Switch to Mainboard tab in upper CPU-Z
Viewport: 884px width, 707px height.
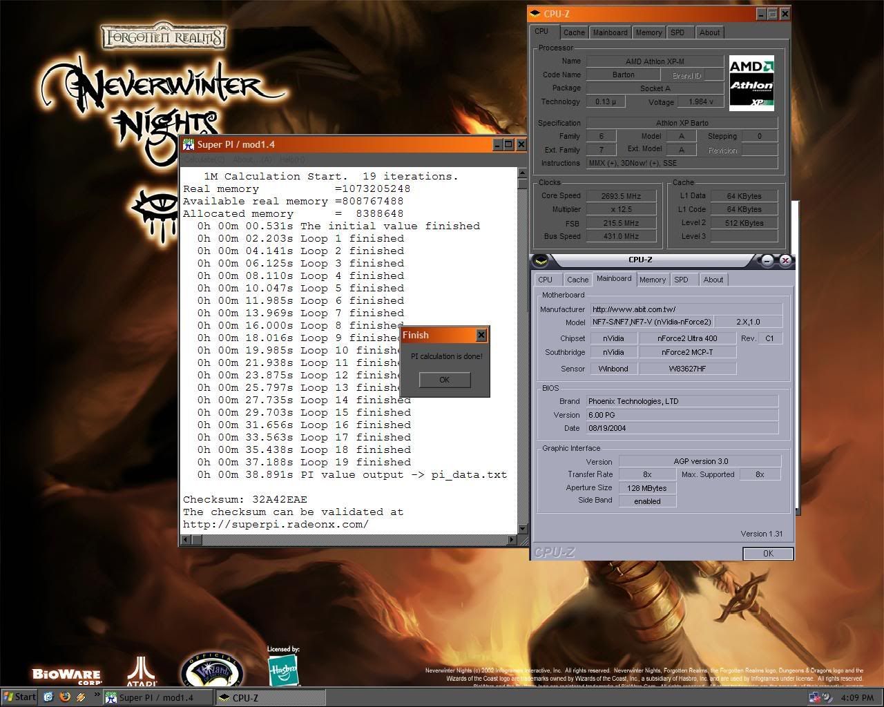pos(610,32)
